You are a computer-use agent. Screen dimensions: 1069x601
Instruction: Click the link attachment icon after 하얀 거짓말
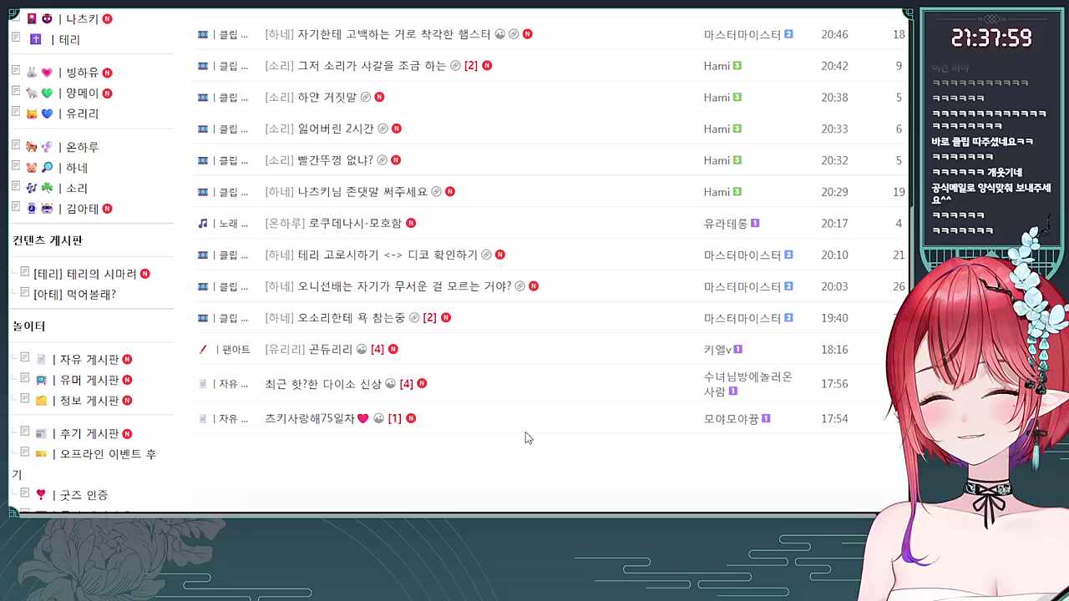[x=365, y=98]
